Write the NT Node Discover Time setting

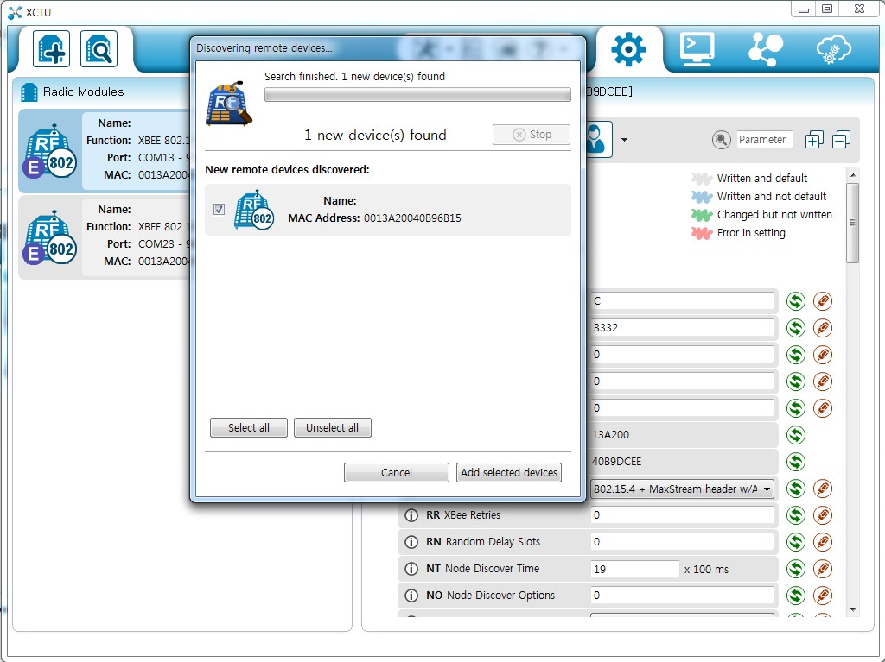pyautogui.click(x=823, y=569)
